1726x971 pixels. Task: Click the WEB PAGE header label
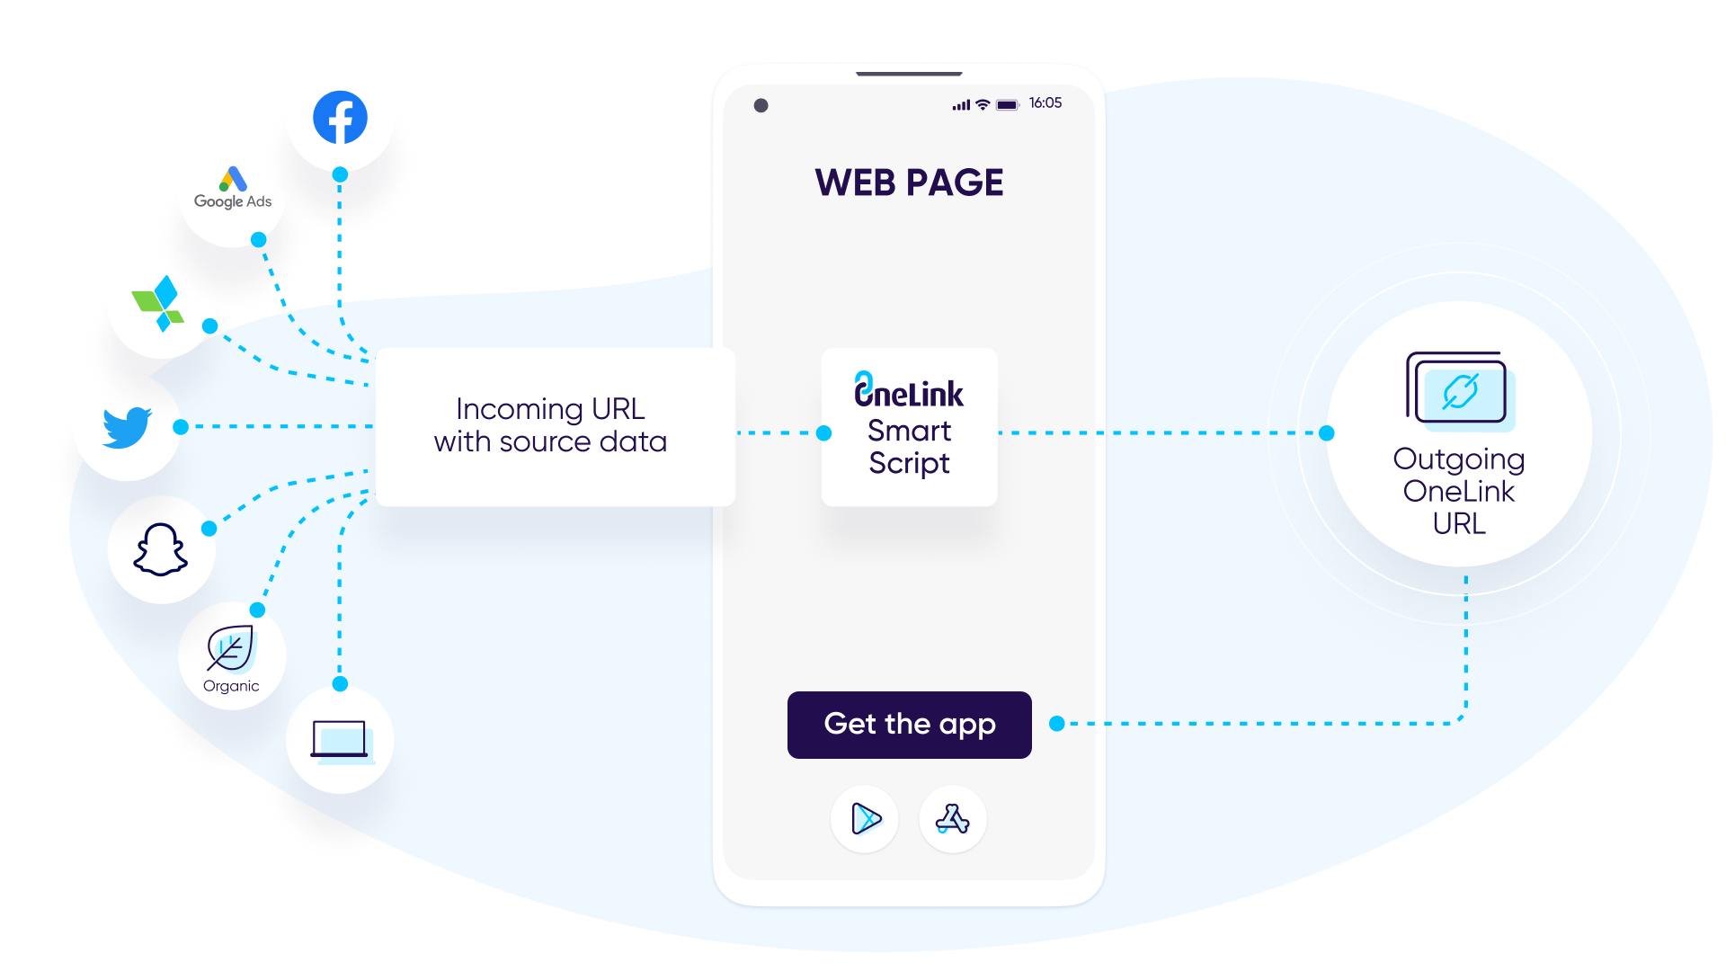(907, 180)
